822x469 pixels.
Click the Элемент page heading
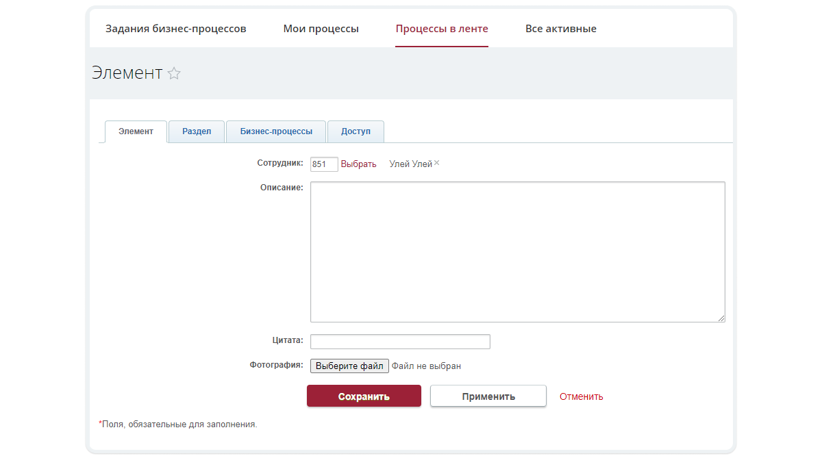127,73
